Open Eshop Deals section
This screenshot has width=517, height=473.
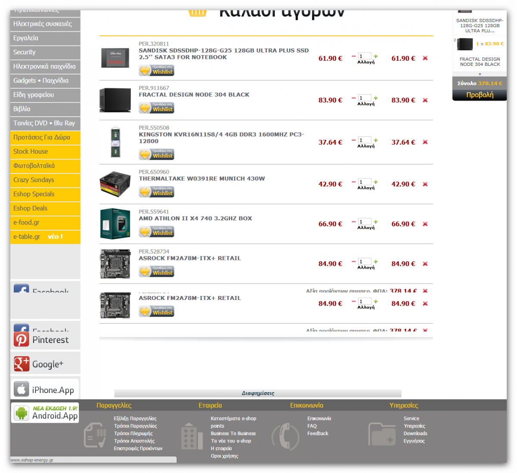45,209
